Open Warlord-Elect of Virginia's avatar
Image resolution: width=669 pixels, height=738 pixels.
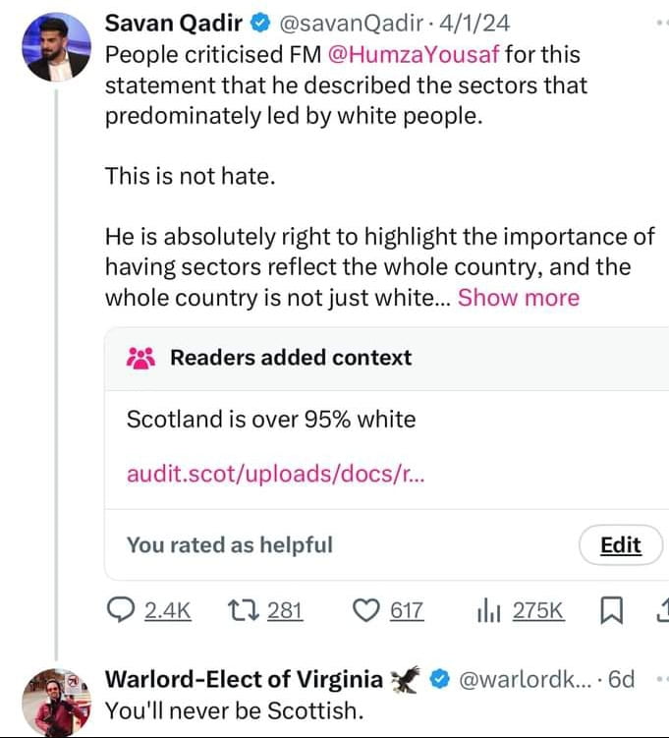(x=55, y=700)
